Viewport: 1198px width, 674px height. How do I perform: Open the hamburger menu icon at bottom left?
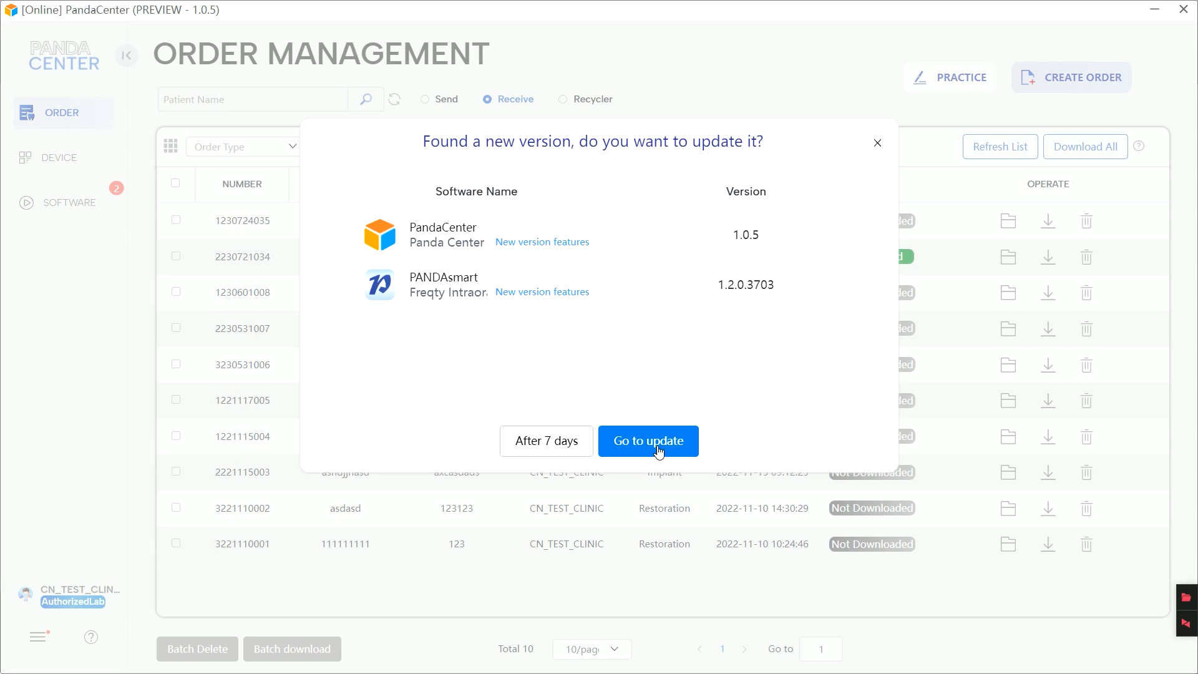point(39,637)
